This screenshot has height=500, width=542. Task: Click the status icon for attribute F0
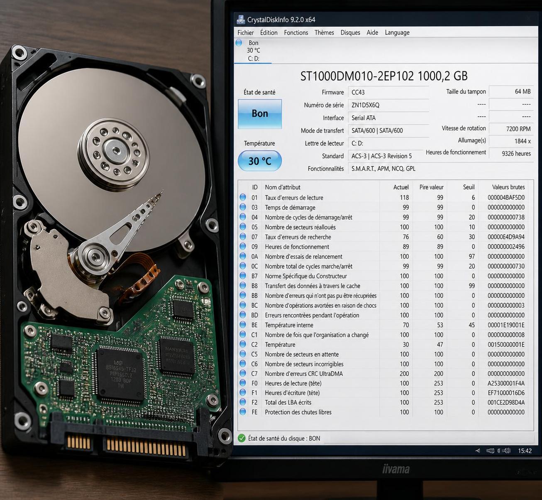tap(243, 383)
